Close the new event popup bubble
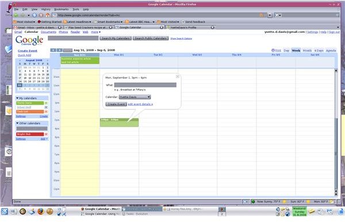Screen dimensions: 345x222 [178, 76]
